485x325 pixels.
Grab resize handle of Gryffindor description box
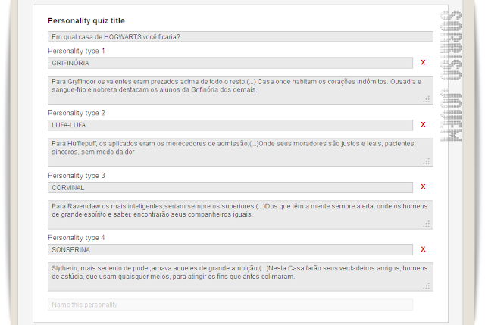427,99
